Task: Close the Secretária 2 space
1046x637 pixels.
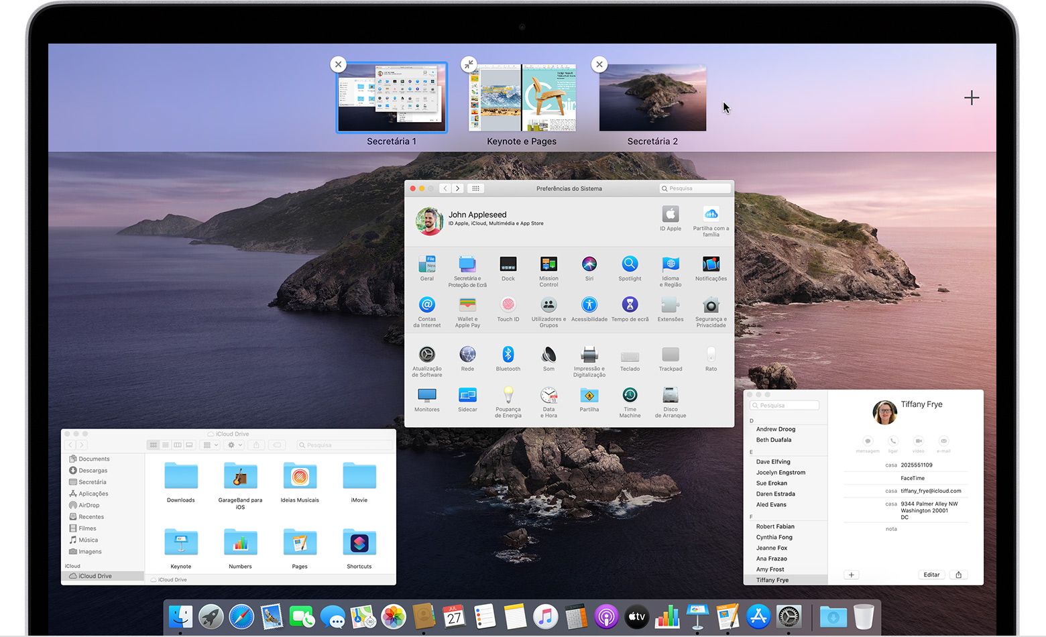Action: [599, 64]
